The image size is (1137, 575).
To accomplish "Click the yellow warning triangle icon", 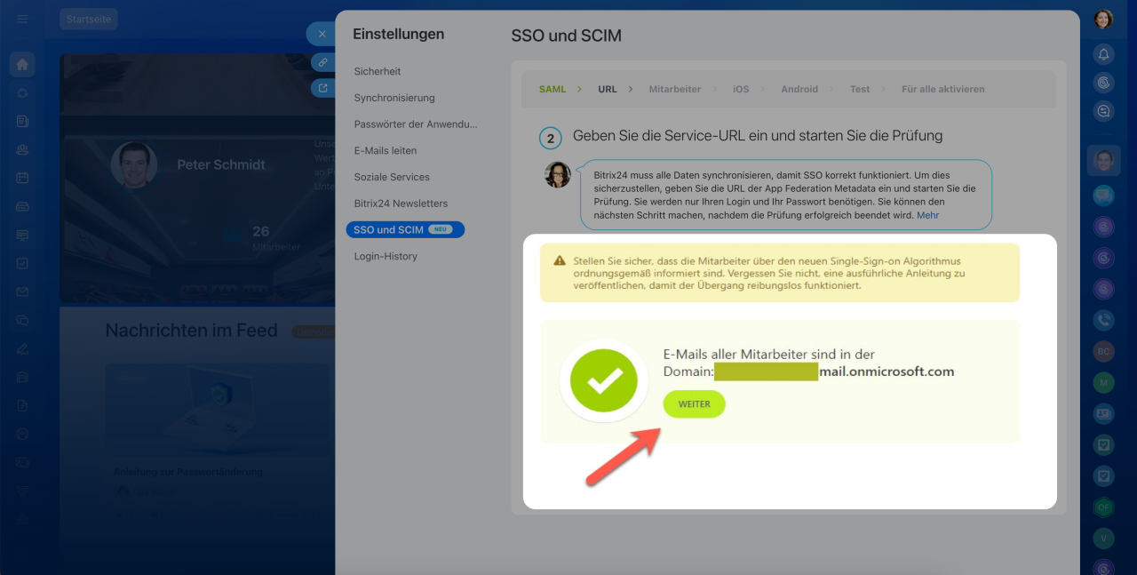I will pyautogui.click(x=560, y=260).
